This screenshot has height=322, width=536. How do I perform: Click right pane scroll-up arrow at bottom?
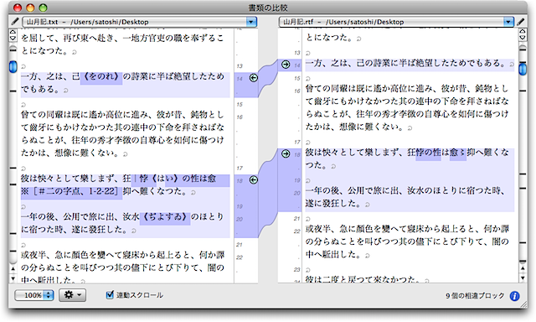[x=523, y=269]
